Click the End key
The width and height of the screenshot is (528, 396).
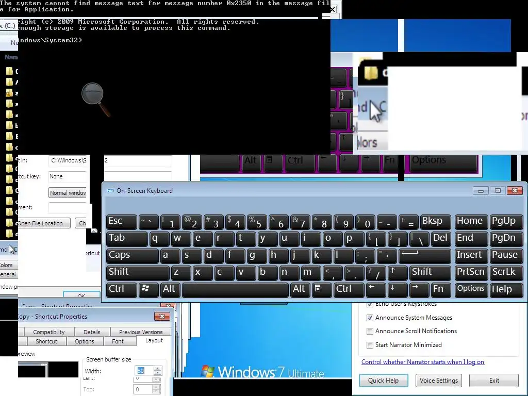click(471, 239)
